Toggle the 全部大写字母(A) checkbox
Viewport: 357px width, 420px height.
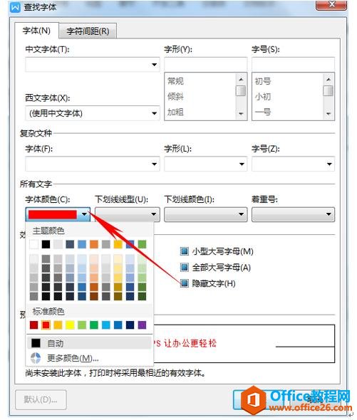[185, 267]
